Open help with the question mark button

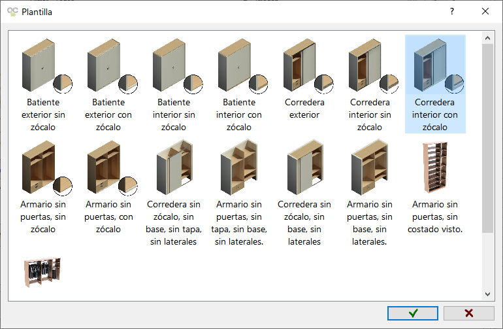coord(452,12)
